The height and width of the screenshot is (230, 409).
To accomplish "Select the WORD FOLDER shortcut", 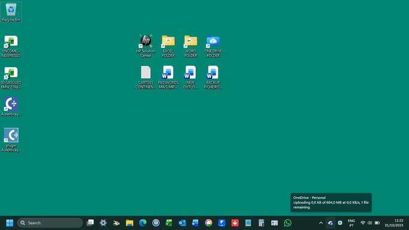I will point(190,46).
